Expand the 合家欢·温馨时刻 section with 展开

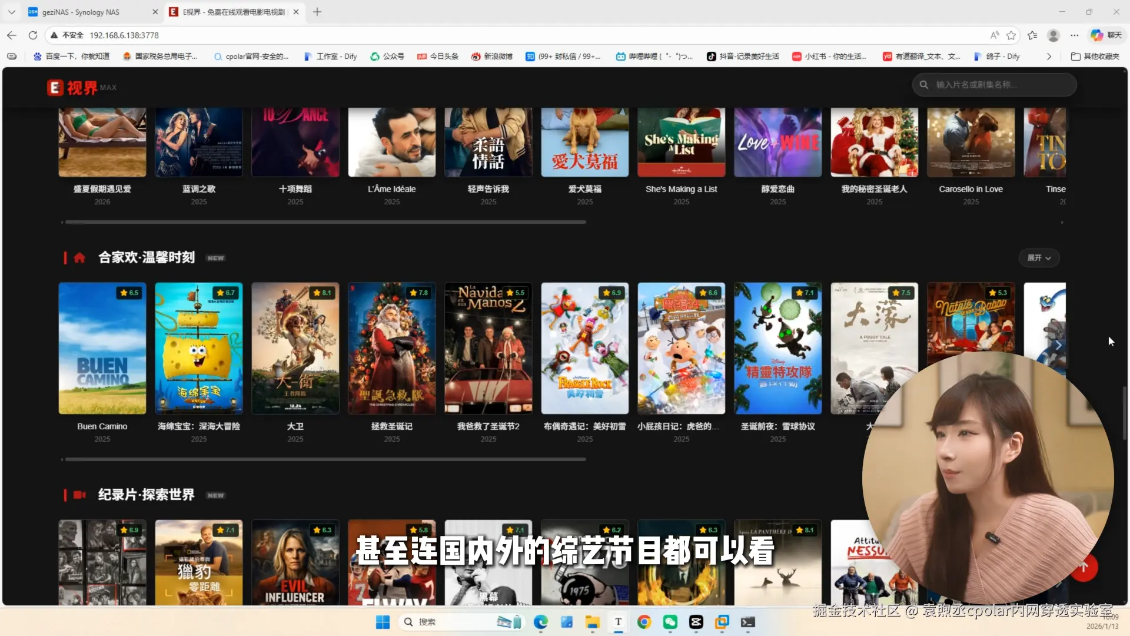pyautogui.click(x=1039, y=258)
